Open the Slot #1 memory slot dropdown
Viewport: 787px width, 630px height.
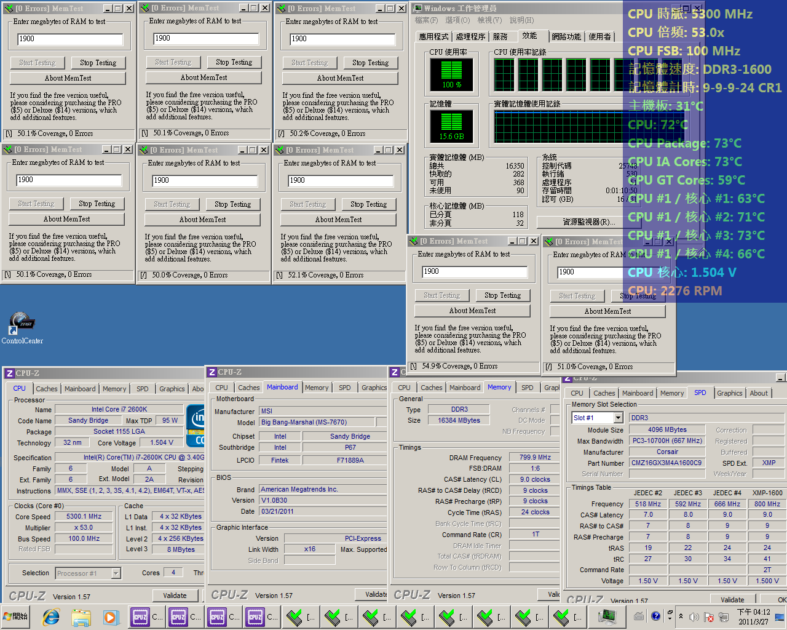[x=619, y=418]
